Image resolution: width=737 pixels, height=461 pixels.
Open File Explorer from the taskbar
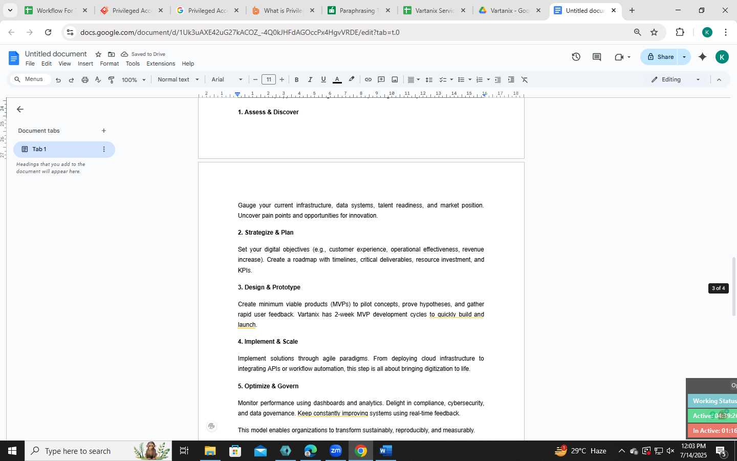(210, 451)
